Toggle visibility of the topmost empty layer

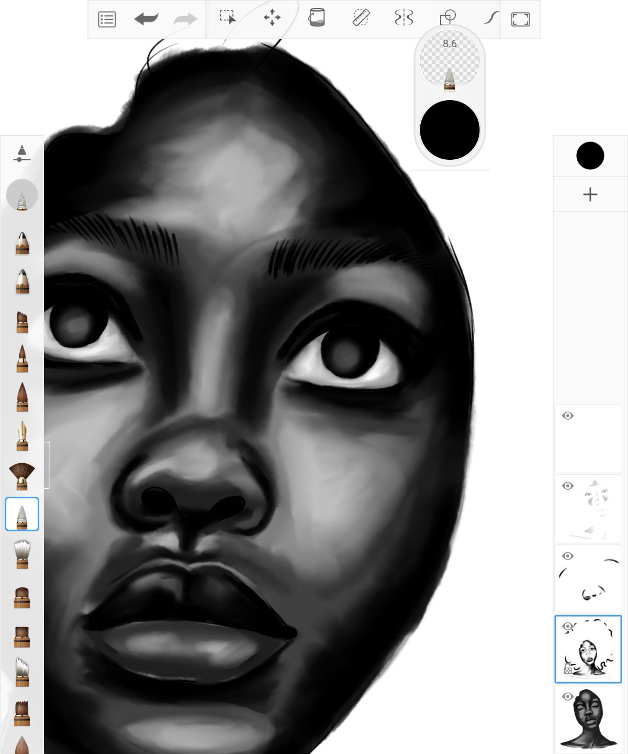569,417
